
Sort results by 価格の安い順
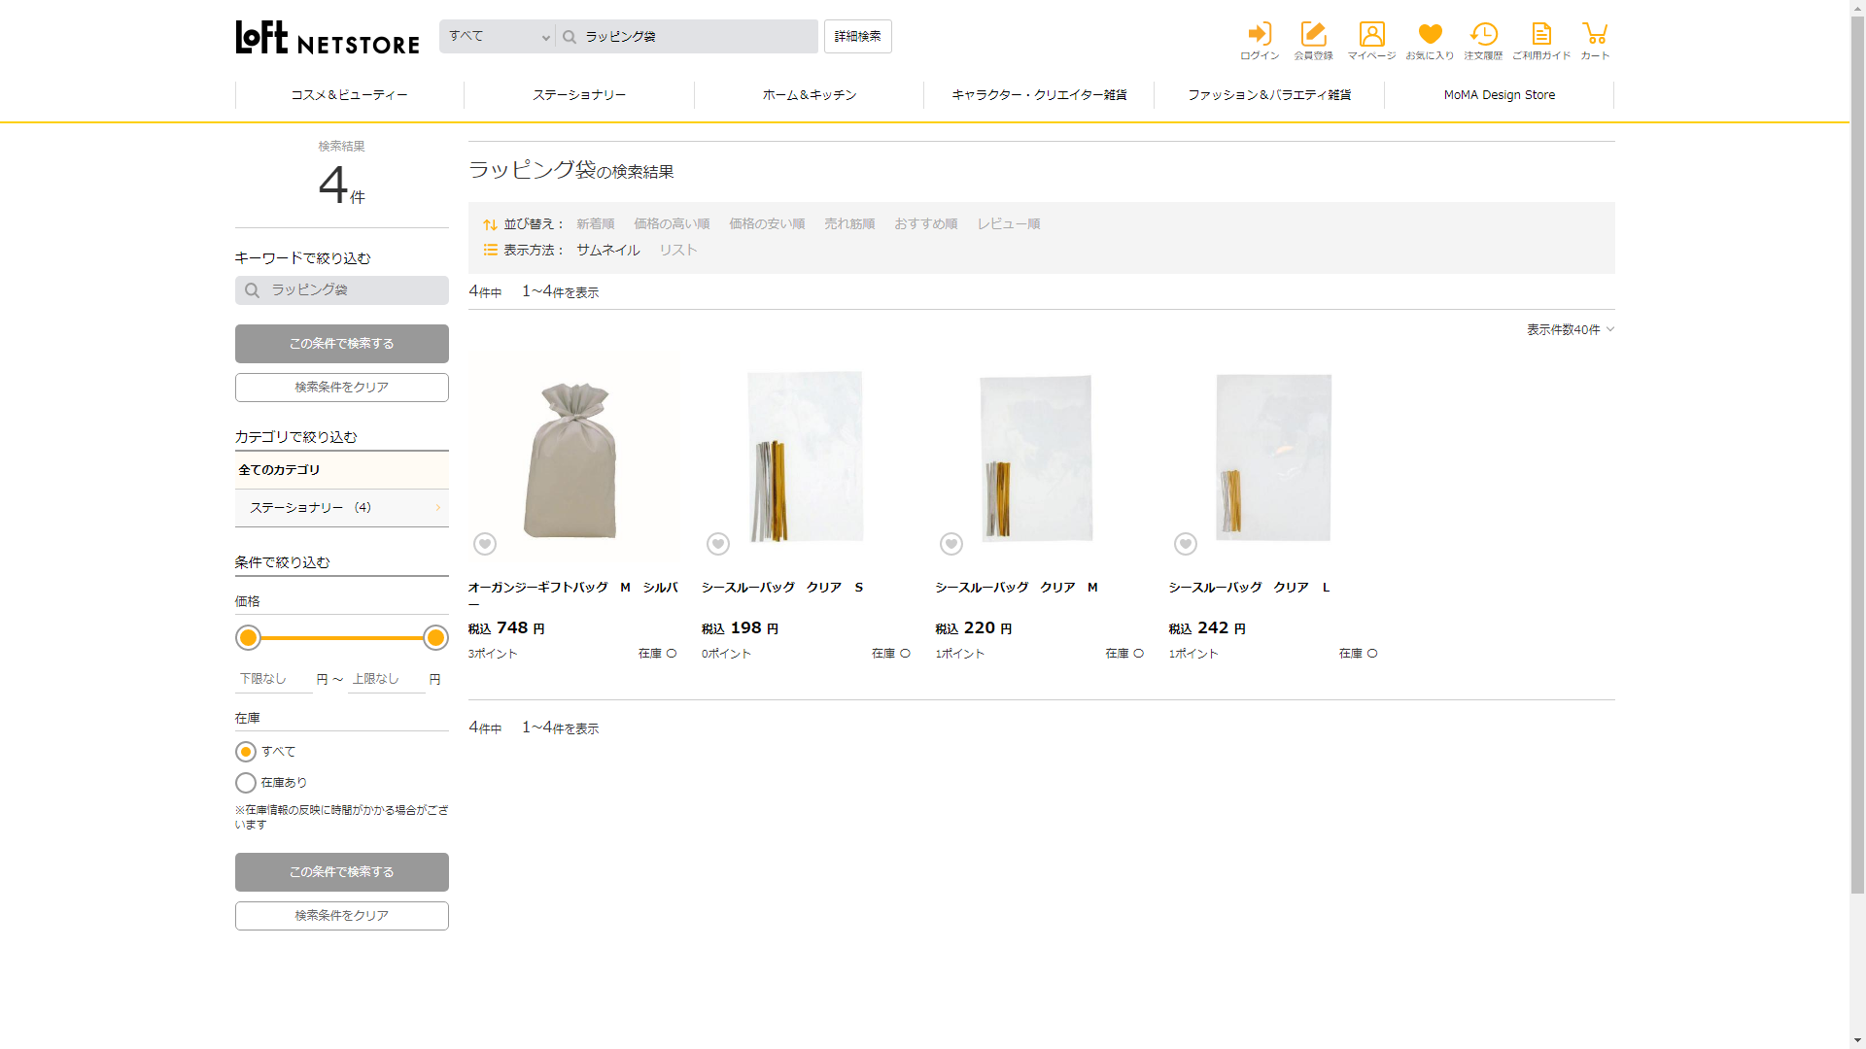point(767,224)
